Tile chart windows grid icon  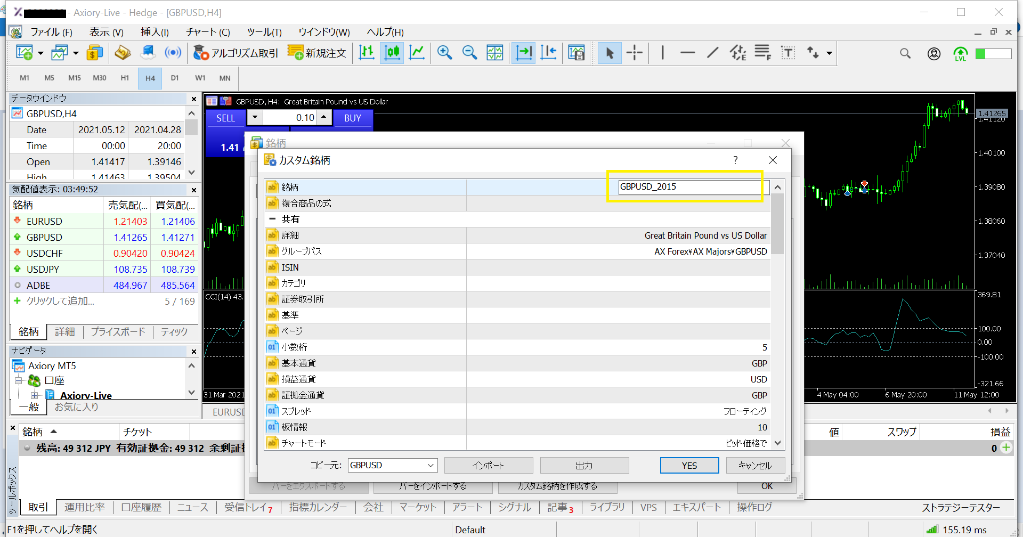(x=495, y=53)
